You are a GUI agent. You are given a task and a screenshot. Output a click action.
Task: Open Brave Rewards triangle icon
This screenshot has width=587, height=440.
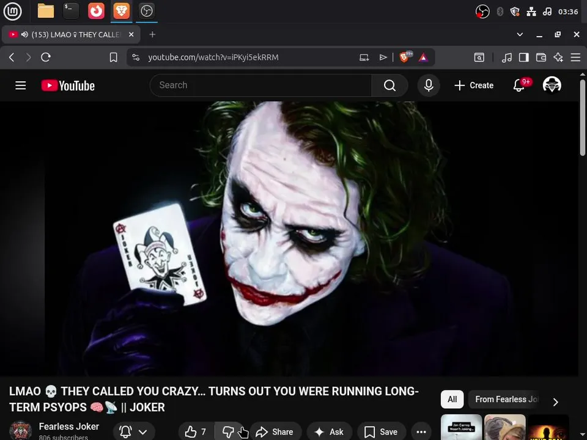coord(423,57)
